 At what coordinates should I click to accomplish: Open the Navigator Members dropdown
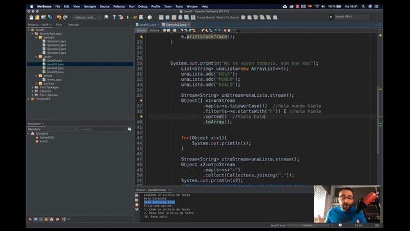[53, 129]
